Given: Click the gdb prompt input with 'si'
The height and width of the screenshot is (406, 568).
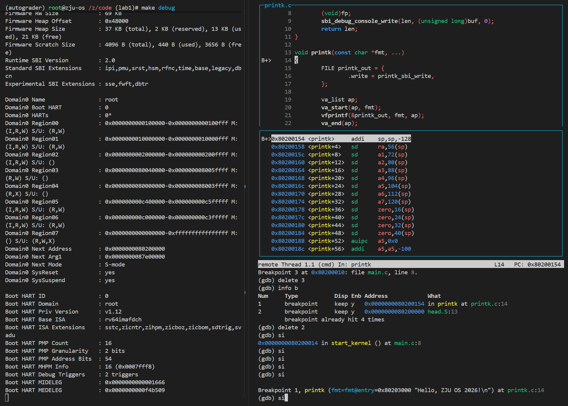Looking at the screenshot, I should click(273, 398).
